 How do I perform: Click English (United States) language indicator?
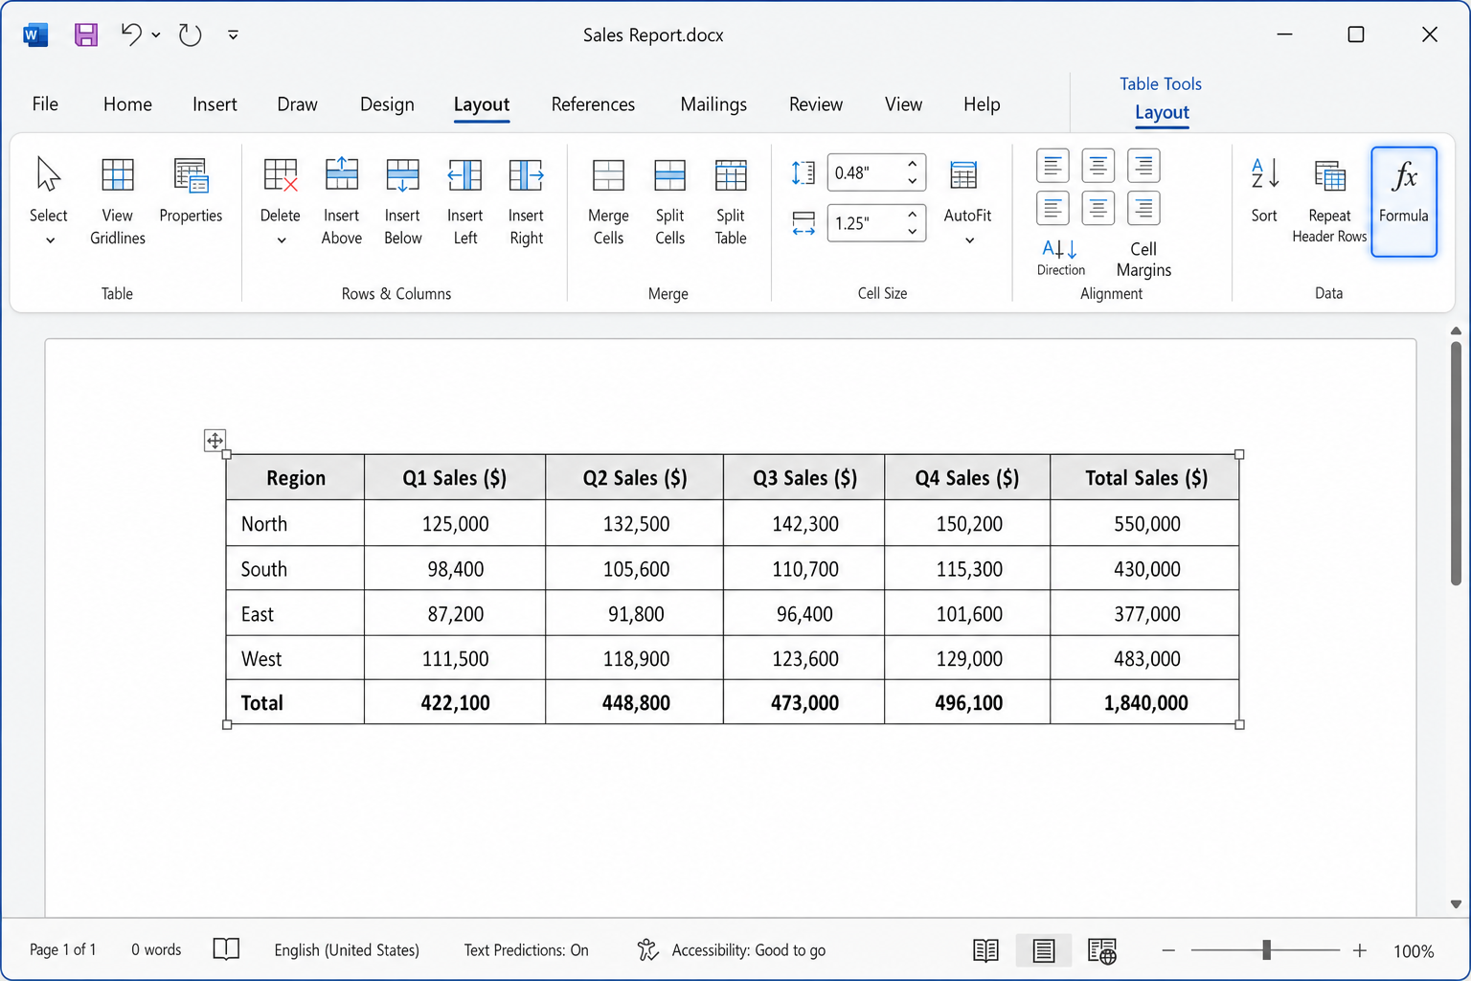[347, 949]
